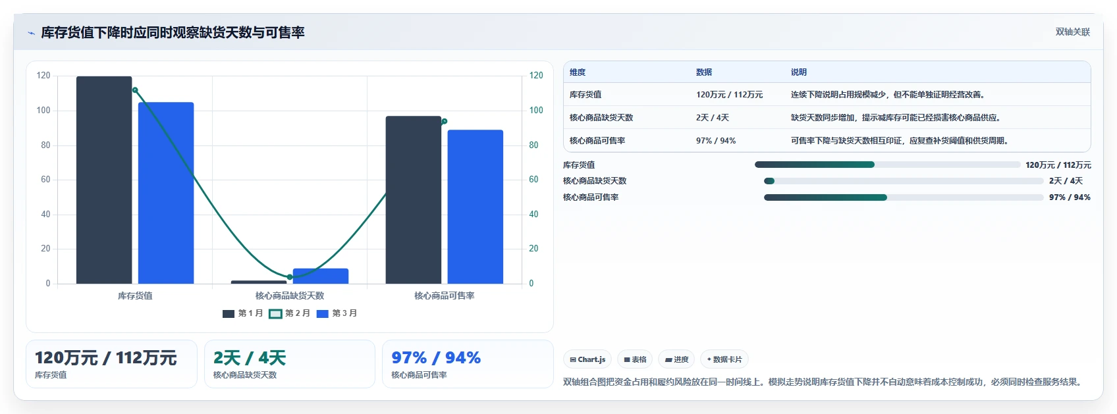Screen dimensions: 1117x414
Task: Open the 120万元 / 112万元 stat card
Action: [x=111, y=364]
